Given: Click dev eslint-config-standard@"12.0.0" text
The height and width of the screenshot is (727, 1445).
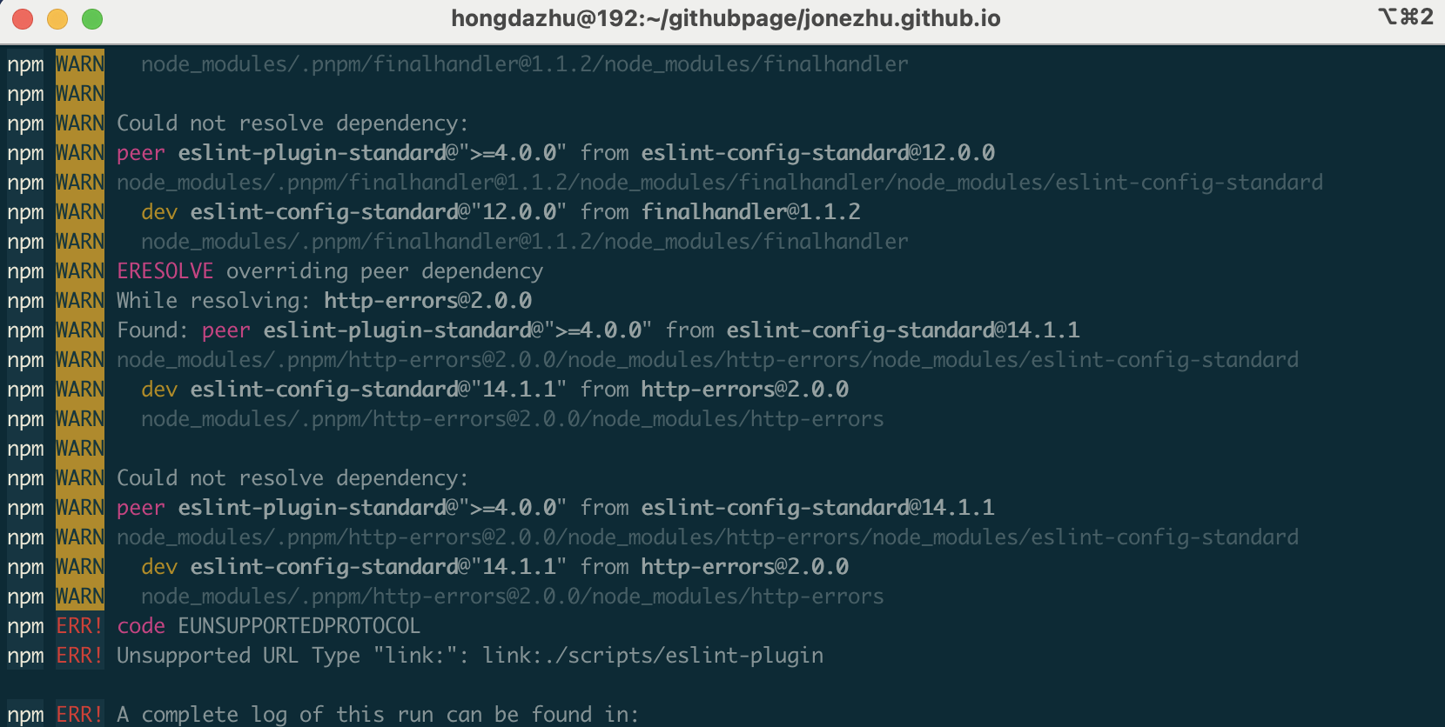Looking at the screenshot, I should point(353,212).
